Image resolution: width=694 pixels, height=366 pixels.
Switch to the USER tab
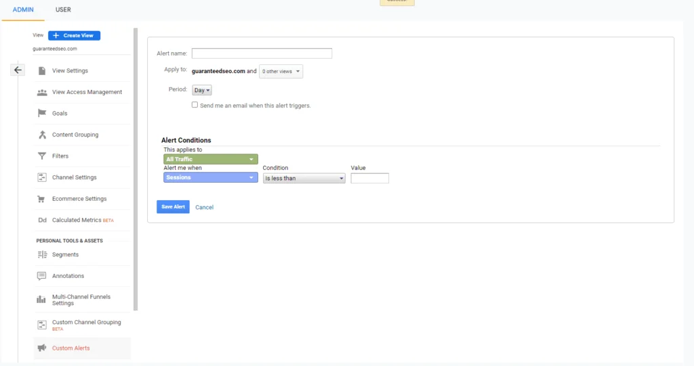63,9
